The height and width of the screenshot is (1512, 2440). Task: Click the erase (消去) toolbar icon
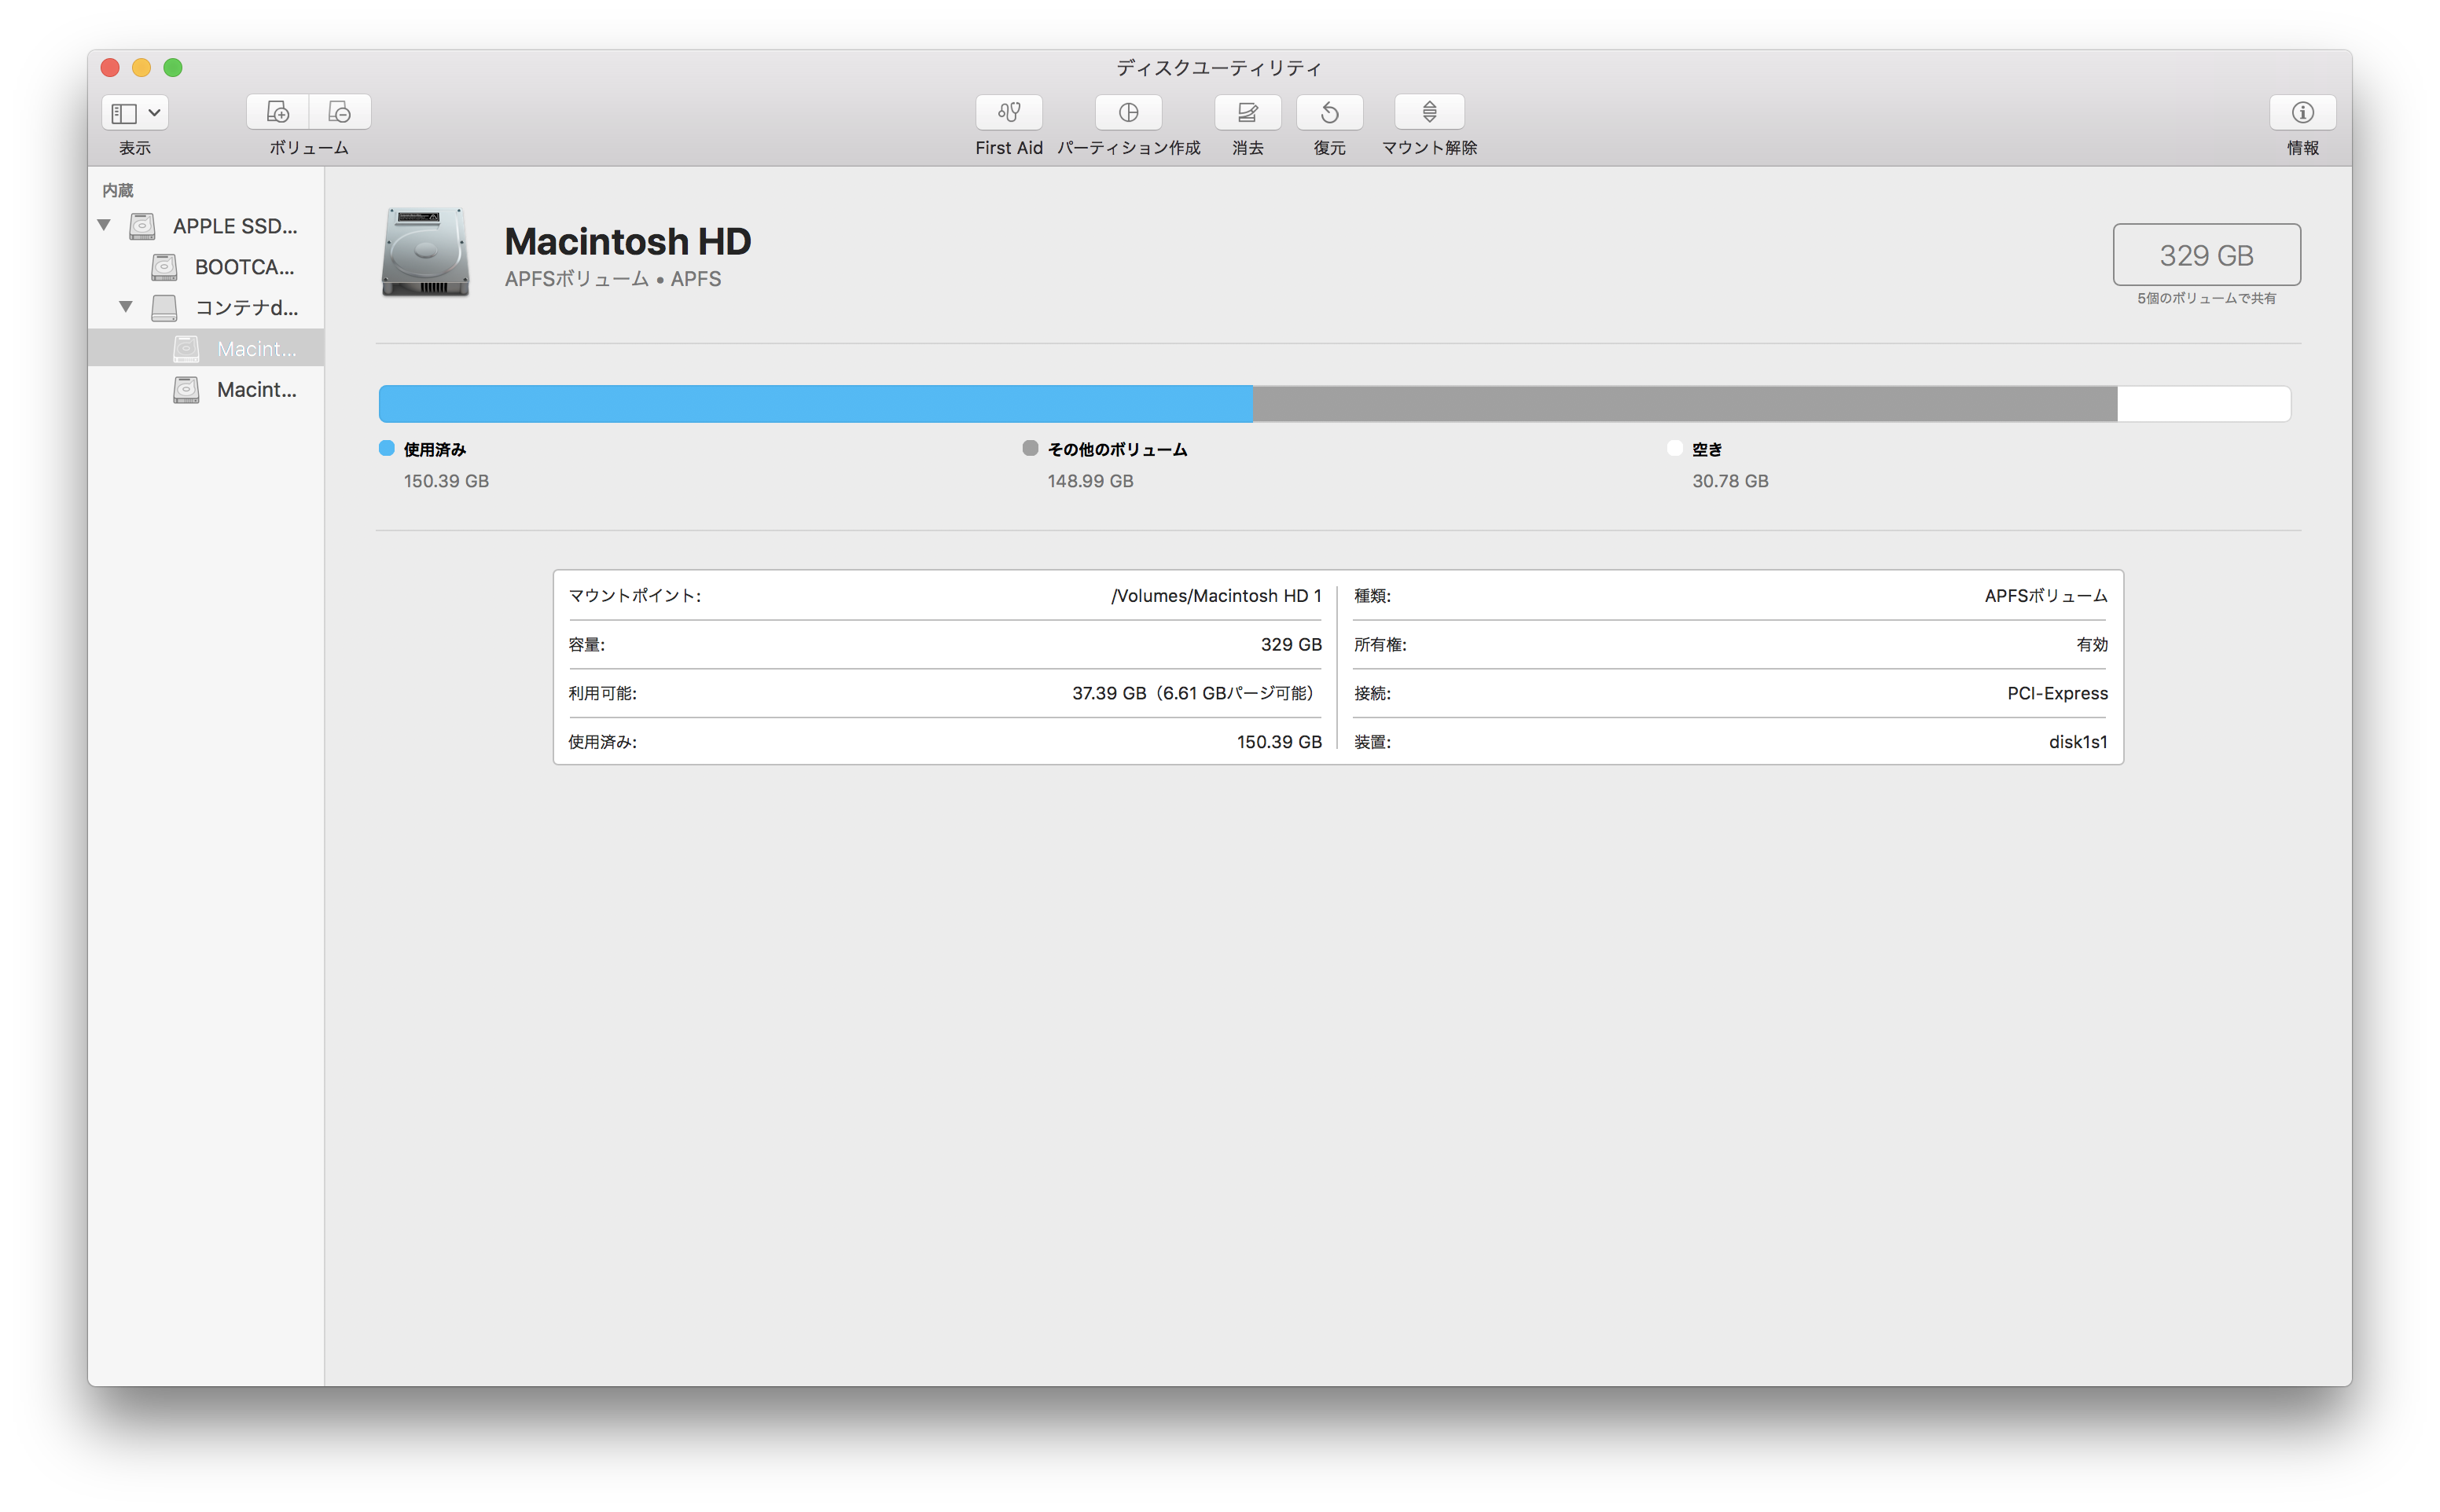pyautogui.click(x=1247, y=112)
